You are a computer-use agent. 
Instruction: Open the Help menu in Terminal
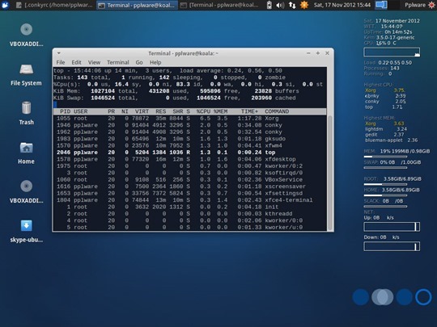click(x=155, y=62)
